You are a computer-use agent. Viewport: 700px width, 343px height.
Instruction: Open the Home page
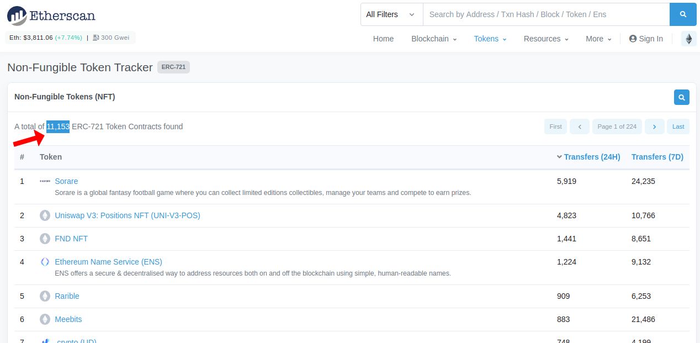pyautogui.click(x=383, y=39)
